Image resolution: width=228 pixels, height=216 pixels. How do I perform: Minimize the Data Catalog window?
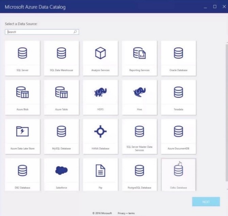205,7
